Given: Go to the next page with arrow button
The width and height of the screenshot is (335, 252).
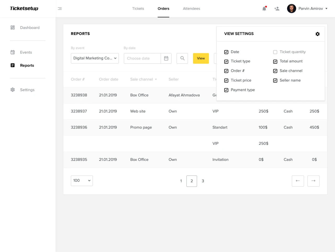Looking at the screenshot, I should (x=313, y=181).
